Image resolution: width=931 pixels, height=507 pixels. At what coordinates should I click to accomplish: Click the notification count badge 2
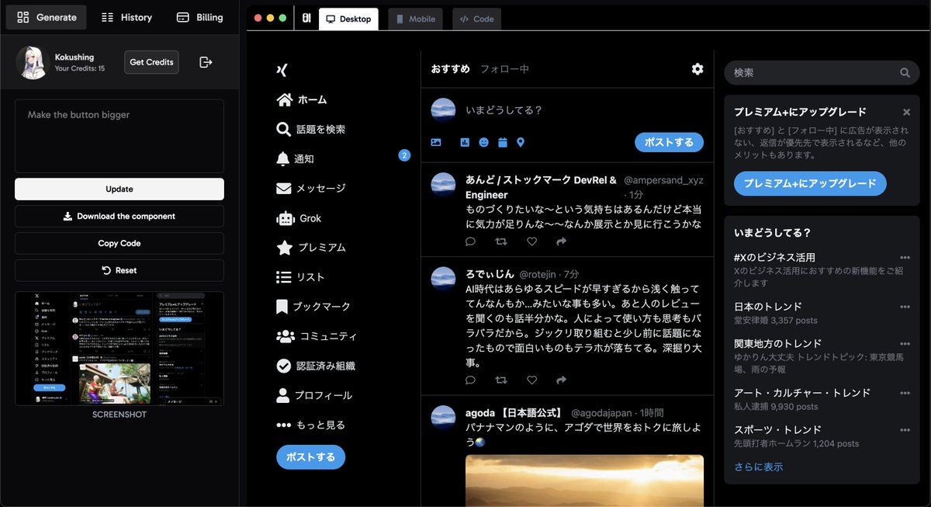[404, 155]
